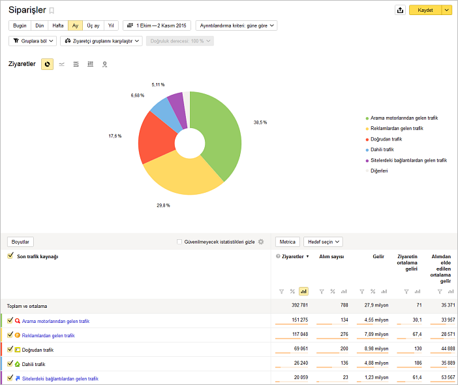Click green legend dot Arama motorlarından
Screen dimensions: 458x385
pos(367,118)
